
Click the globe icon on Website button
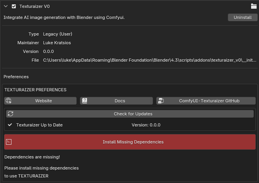point(8,100)
